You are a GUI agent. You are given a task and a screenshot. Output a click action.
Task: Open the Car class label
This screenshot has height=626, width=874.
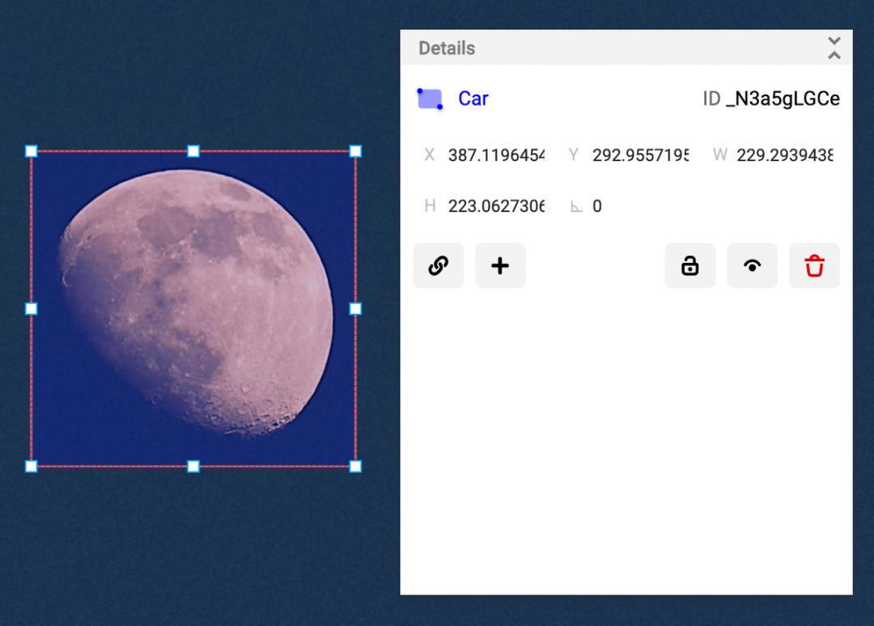click(473, 98)
